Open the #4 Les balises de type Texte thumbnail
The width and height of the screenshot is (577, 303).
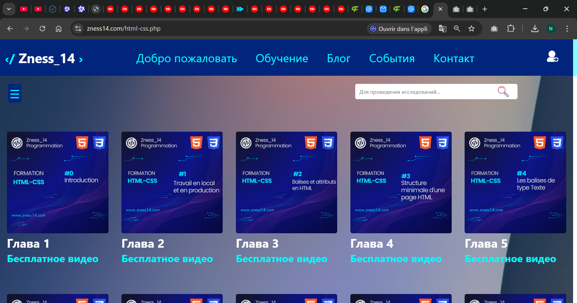click(x=515, y=182)
